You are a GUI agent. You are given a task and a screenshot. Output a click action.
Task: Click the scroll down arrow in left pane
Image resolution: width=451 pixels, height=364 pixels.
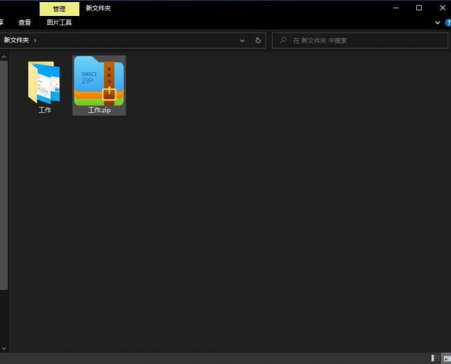3,349
